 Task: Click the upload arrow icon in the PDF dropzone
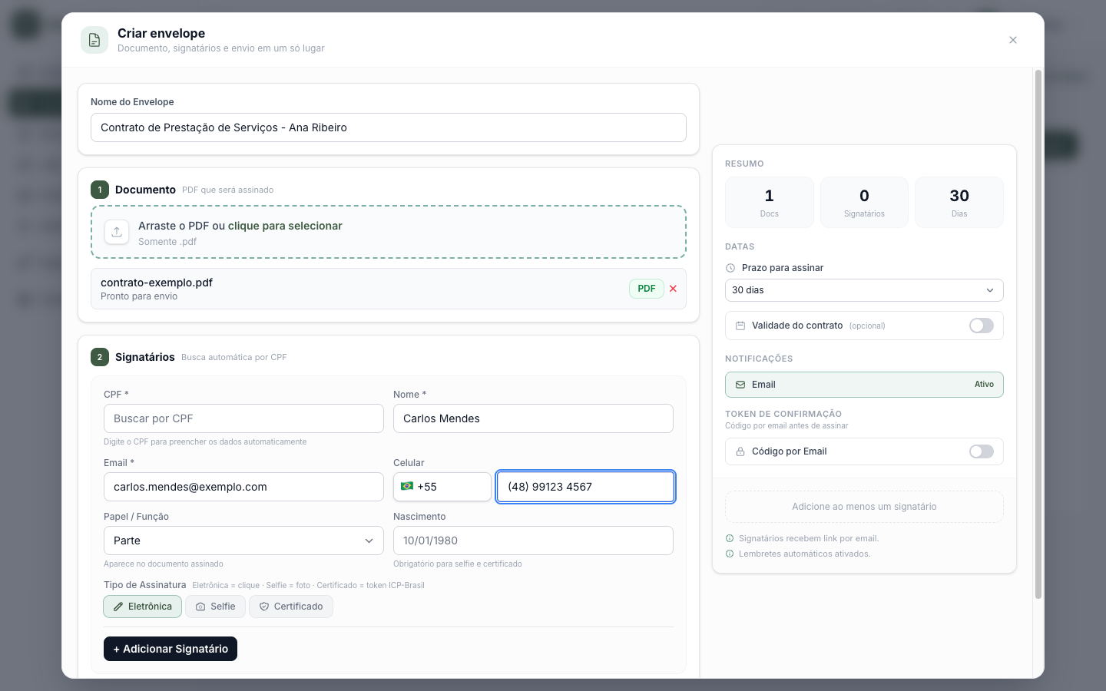(117, 232)
